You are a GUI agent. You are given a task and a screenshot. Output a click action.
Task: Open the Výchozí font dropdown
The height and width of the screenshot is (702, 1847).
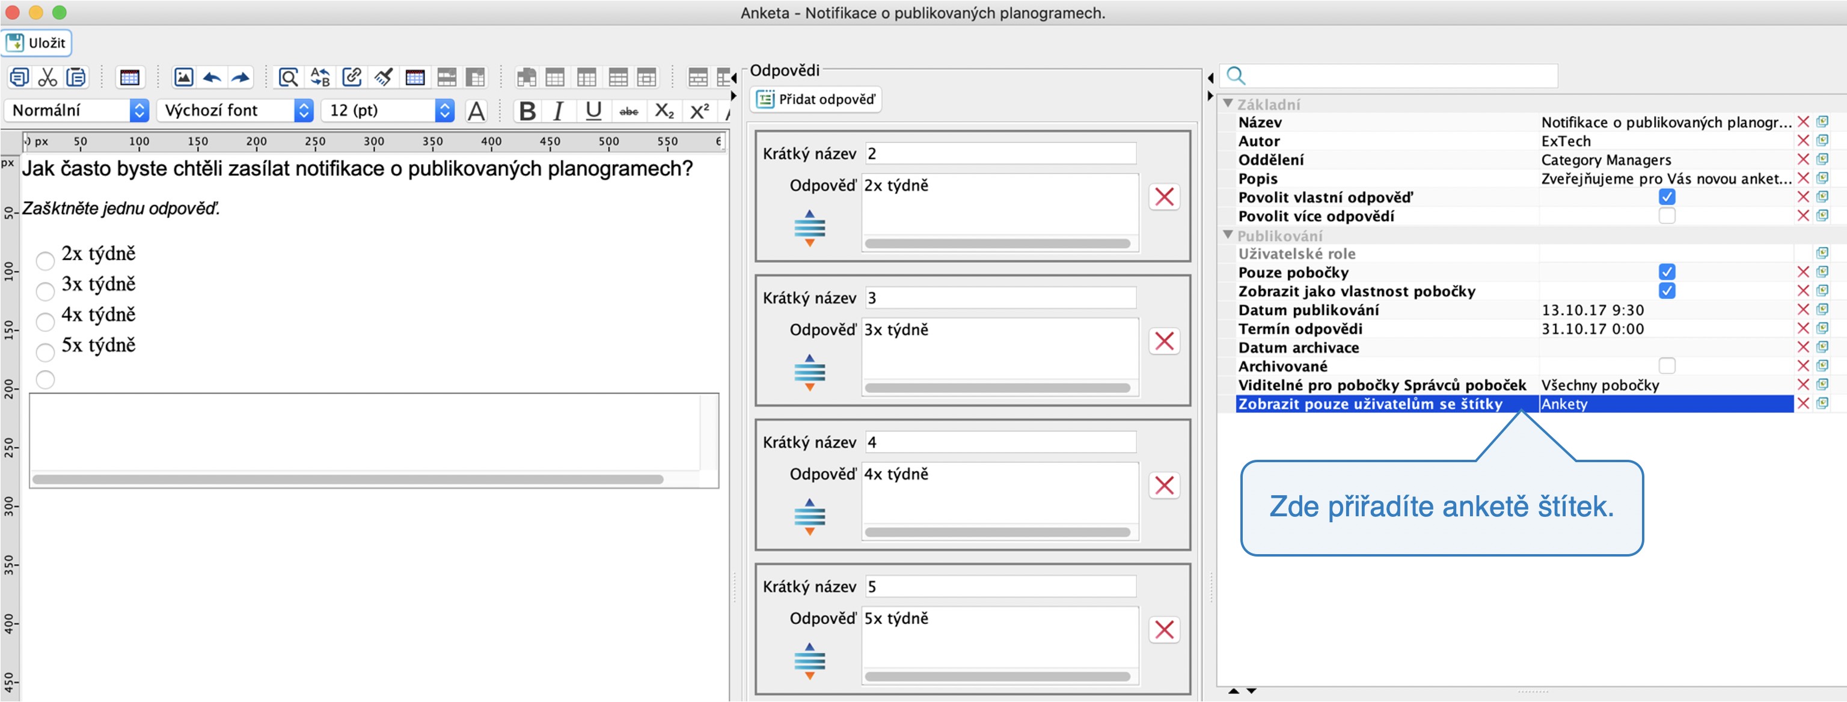[x=235, y=111]
